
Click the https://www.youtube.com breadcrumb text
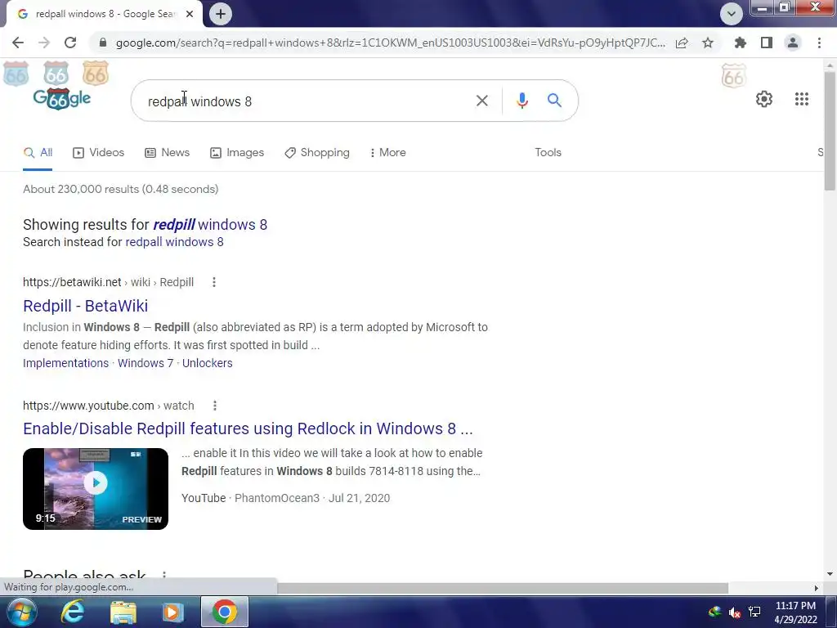pyautogui.click(x=88, y=406)
